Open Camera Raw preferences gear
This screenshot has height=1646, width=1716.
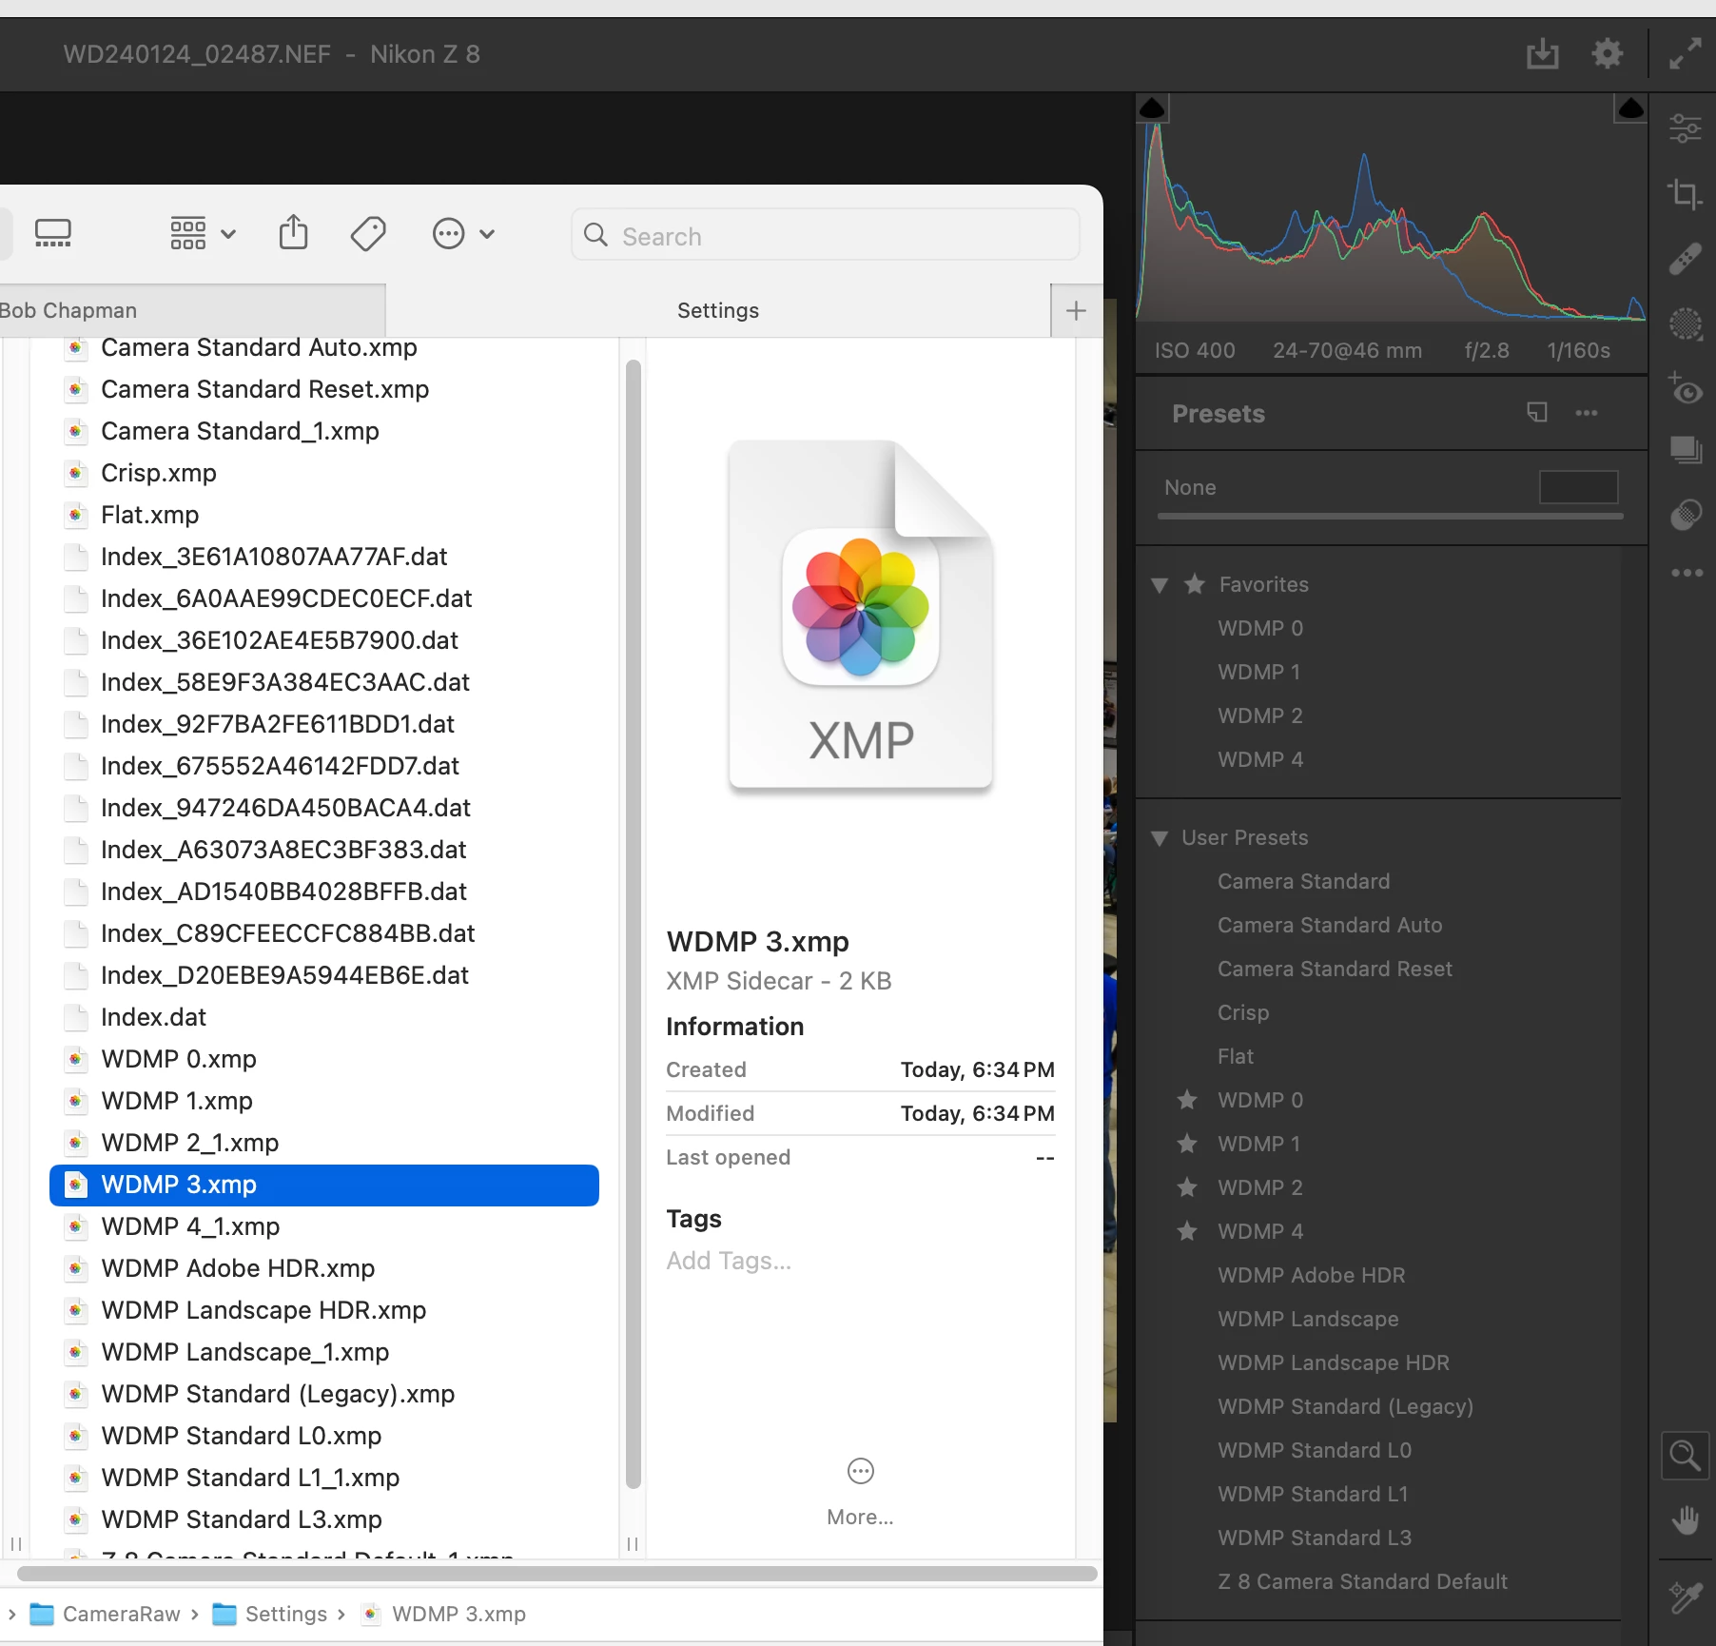coord(1608,53)
